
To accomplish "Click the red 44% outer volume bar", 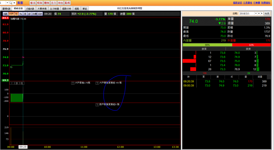I will point(252,45).
